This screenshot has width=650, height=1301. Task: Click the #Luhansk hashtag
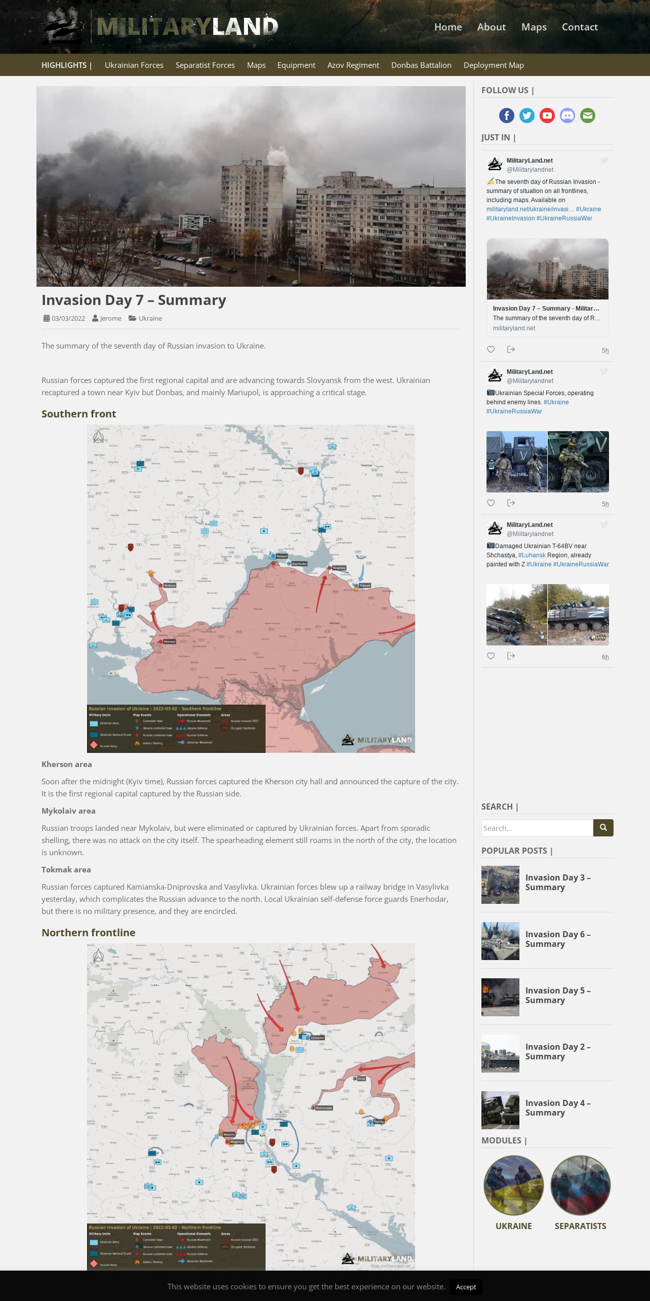click(x=532, y=555)
